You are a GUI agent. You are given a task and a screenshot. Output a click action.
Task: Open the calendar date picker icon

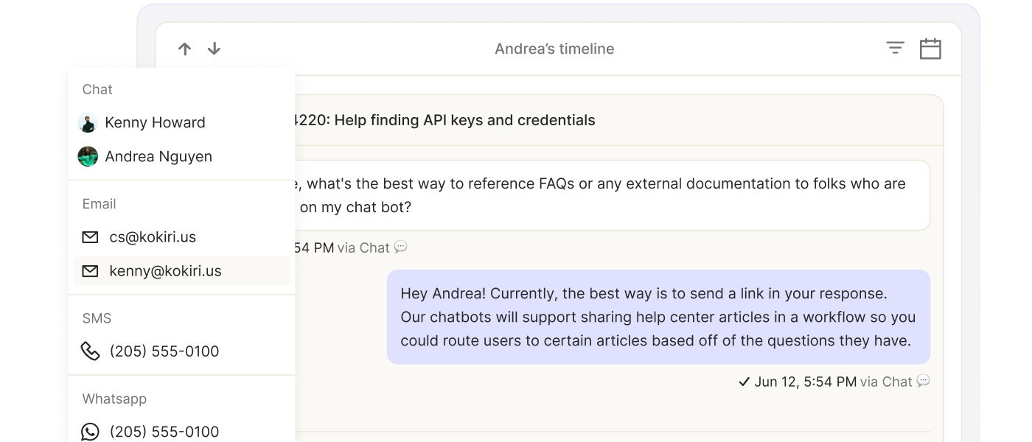click(930, 49)
